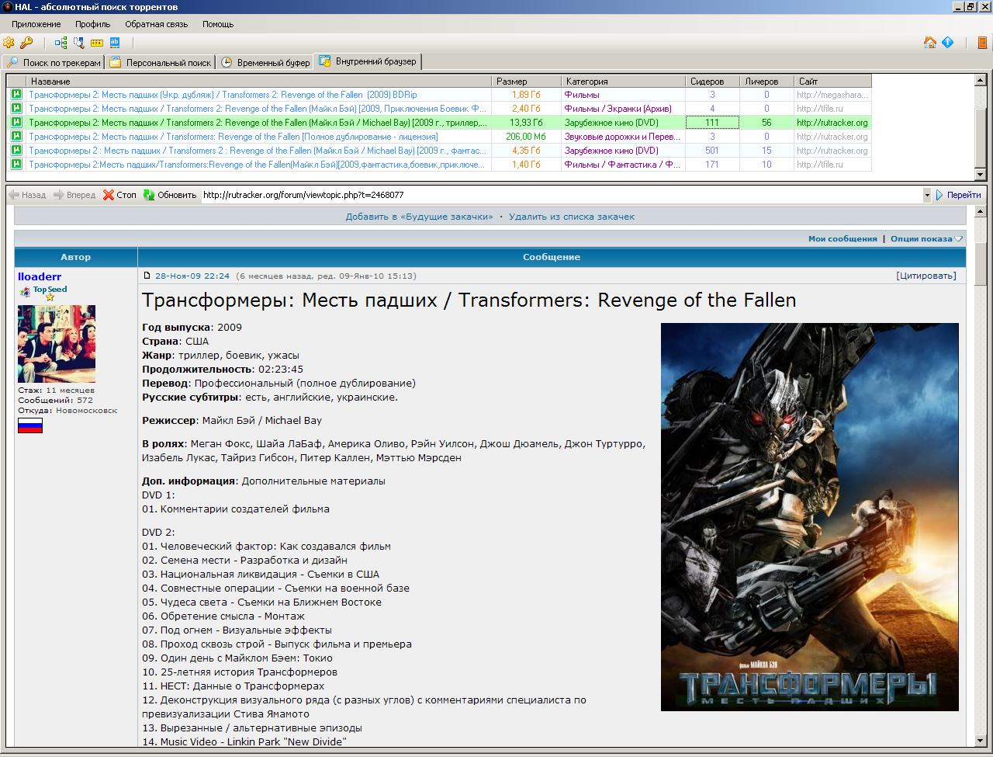Click the lloaderr avatar picture
The width and height of the screenshot is (993, 757).
(x=57, y=343)
